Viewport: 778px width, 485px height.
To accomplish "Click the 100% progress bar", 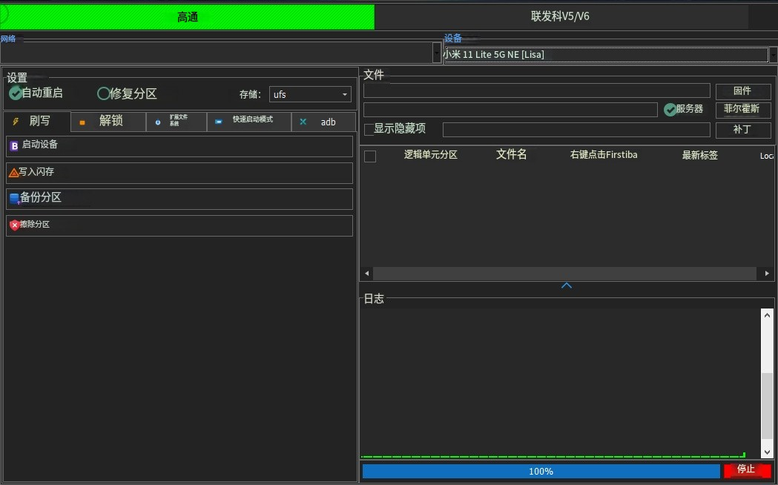I will coord(541,471).
